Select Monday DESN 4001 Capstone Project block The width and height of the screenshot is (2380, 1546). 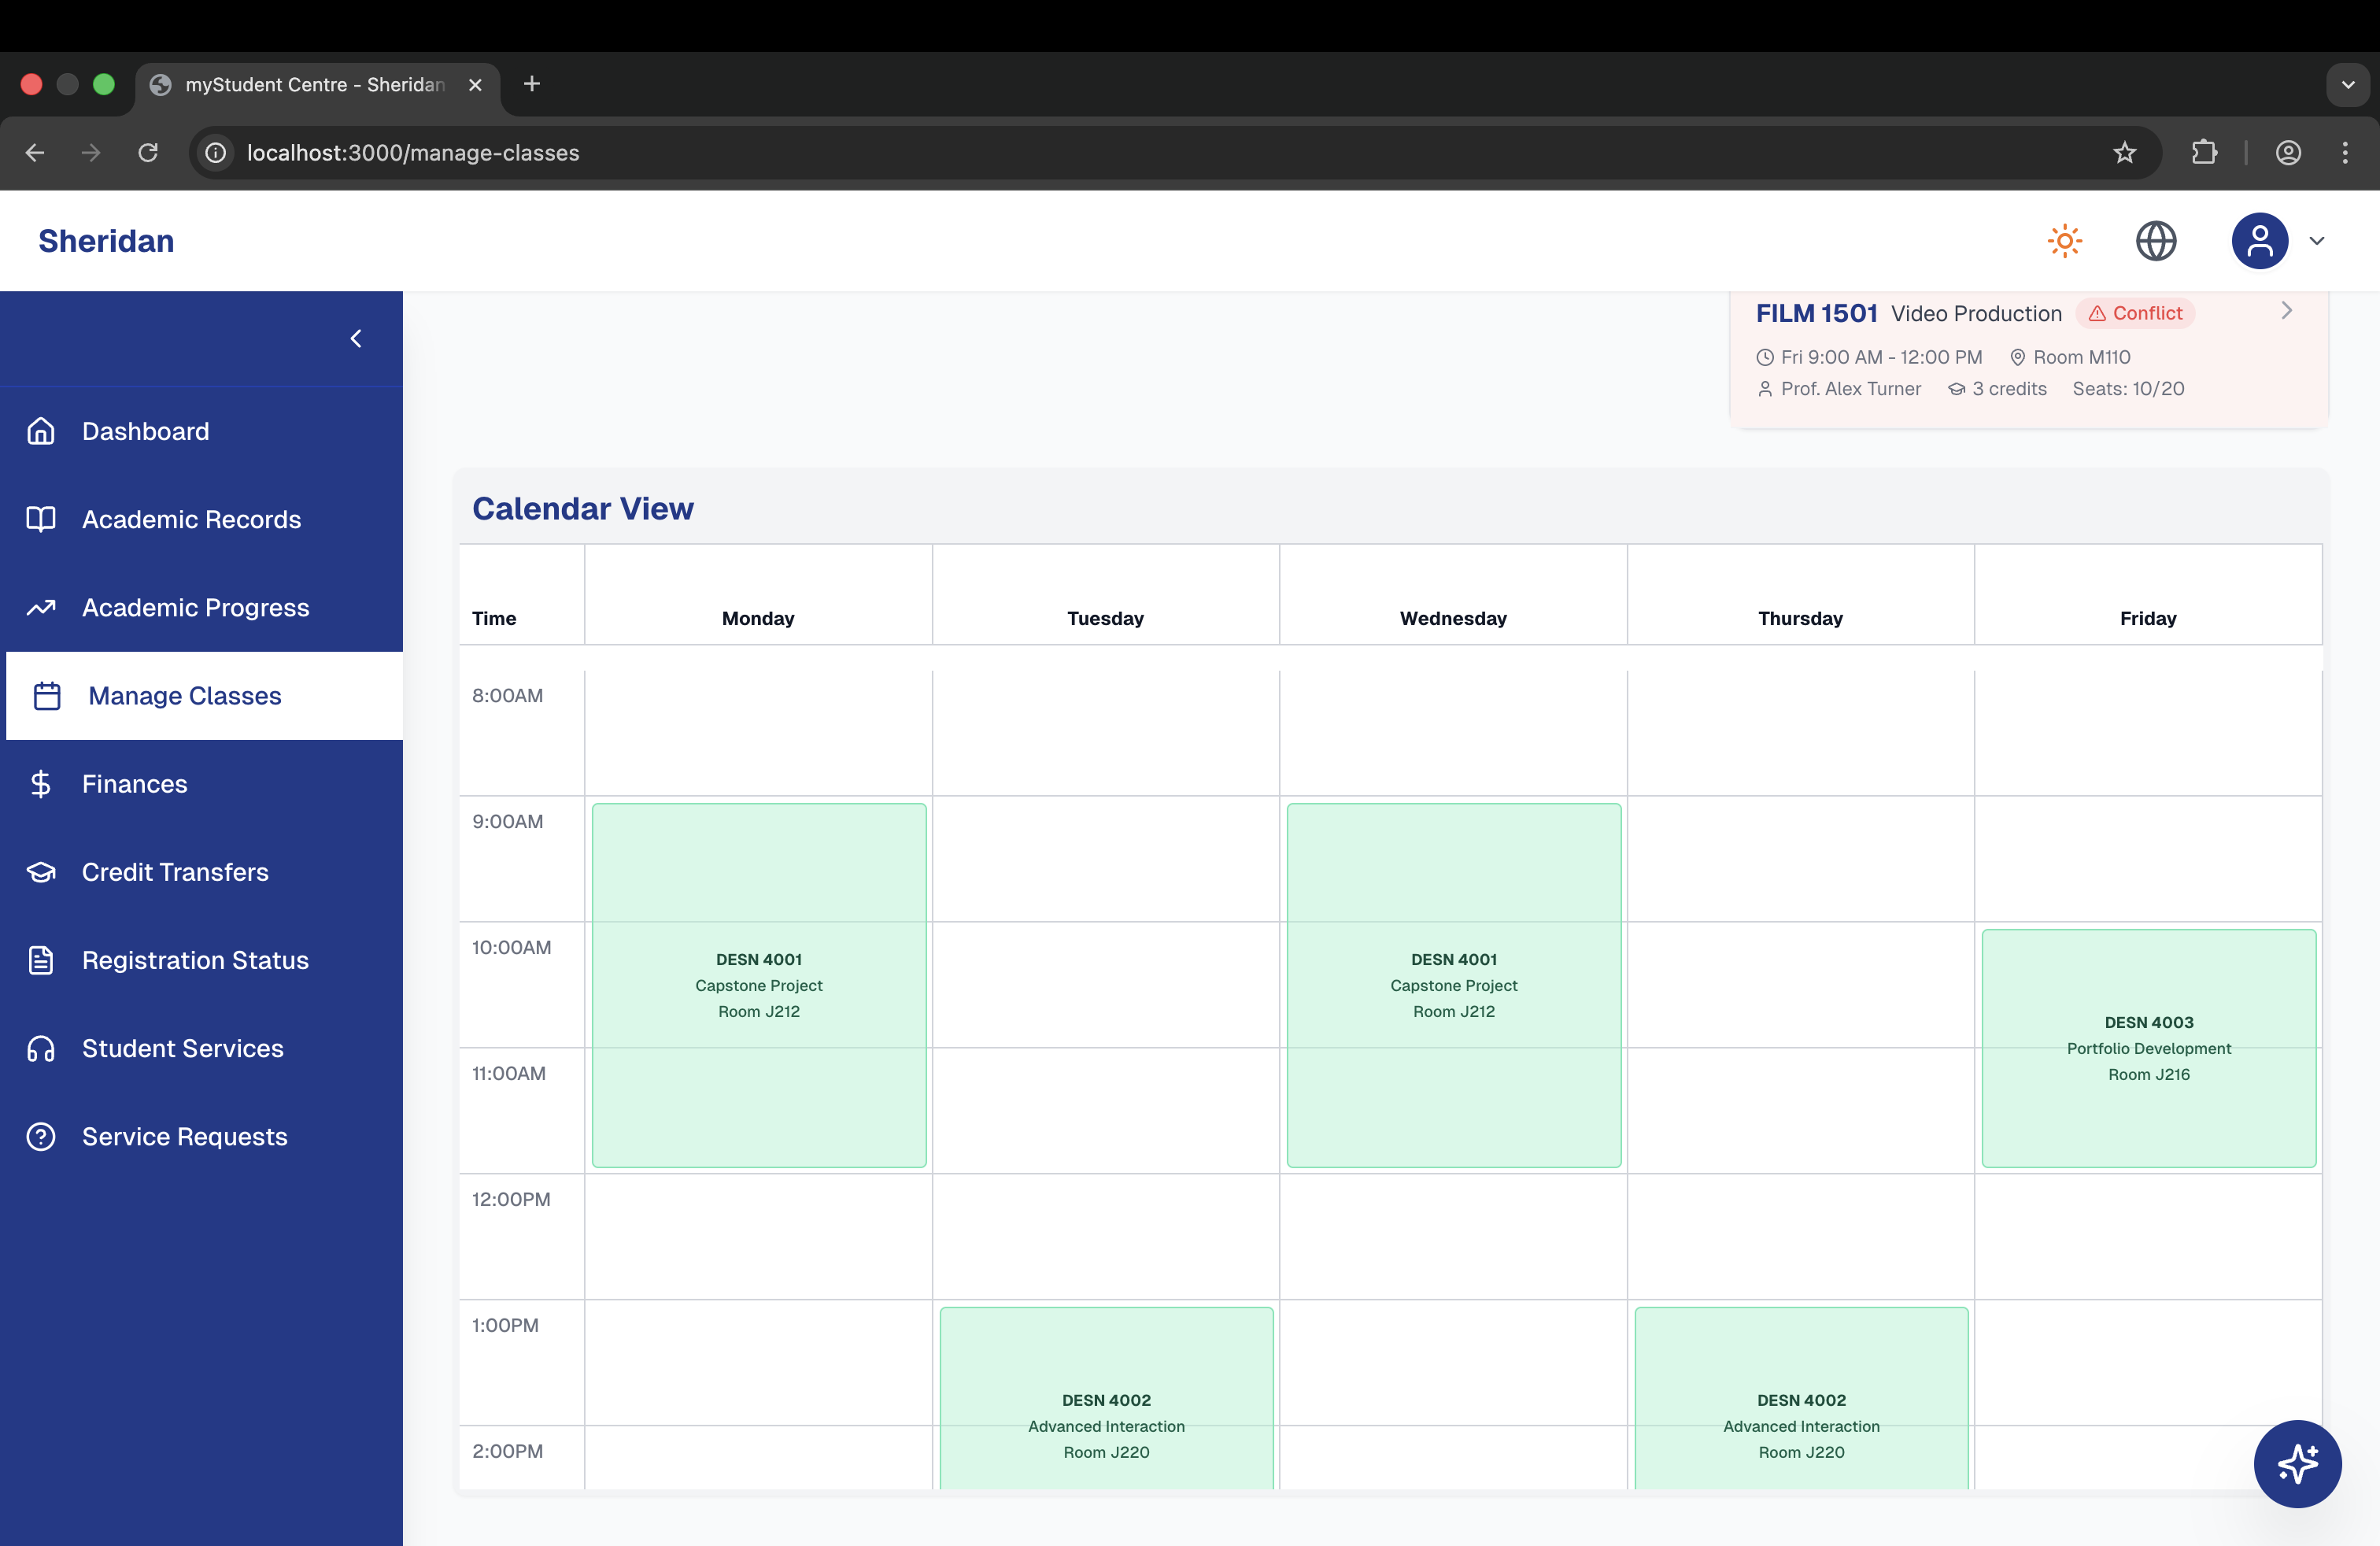758,985
